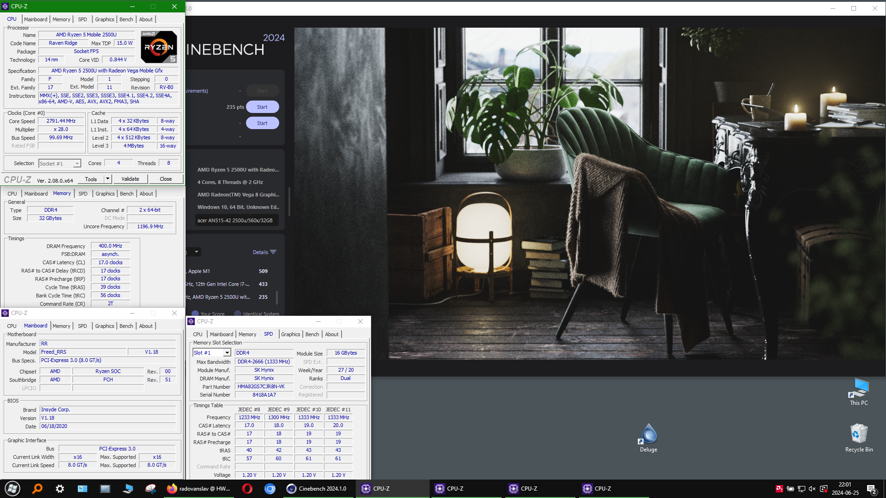Switch to Bench tab in top CPU-Z window
This screenshot has width=886, height=498.
(126, 19)
